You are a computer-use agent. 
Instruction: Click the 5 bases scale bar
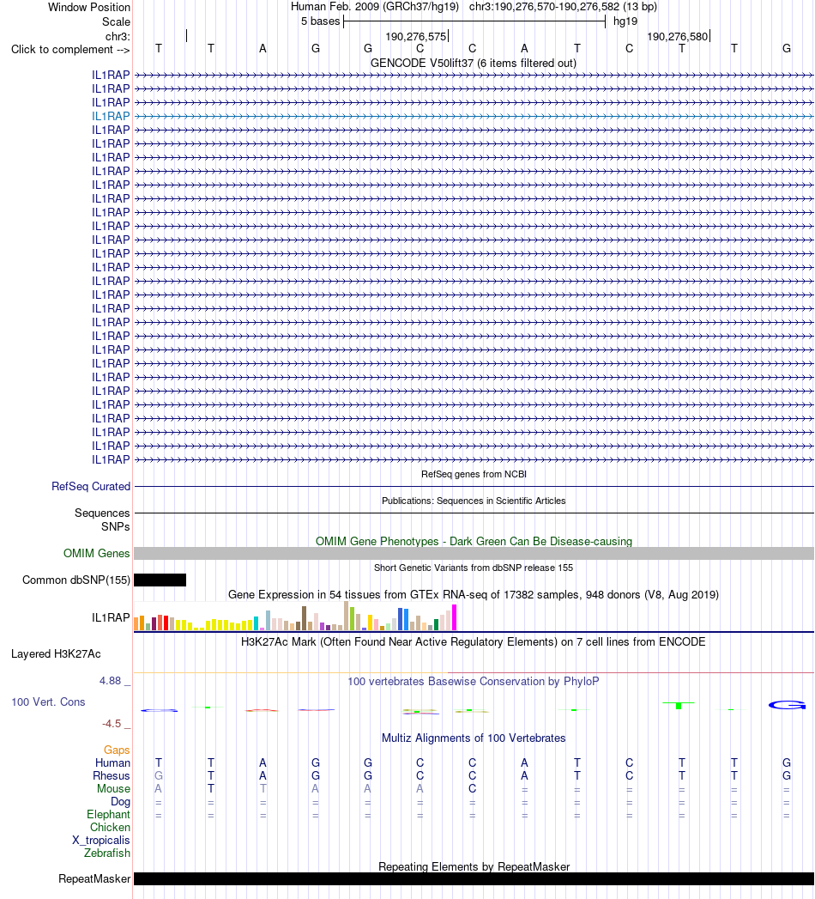[474, 21]
